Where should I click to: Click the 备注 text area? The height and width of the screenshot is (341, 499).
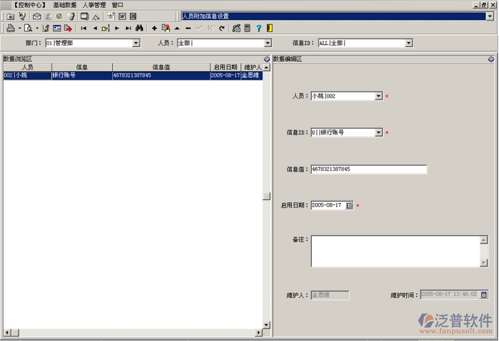395,251
